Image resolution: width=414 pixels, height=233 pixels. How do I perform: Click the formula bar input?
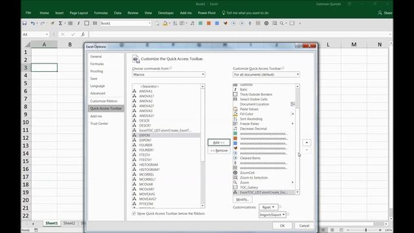239,34
